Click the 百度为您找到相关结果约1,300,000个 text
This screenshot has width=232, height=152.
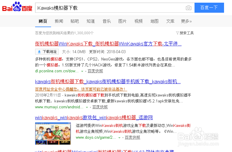[64, 33]
